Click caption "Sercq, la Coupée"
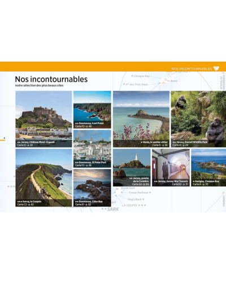226x294 pixels. (29, 201)
